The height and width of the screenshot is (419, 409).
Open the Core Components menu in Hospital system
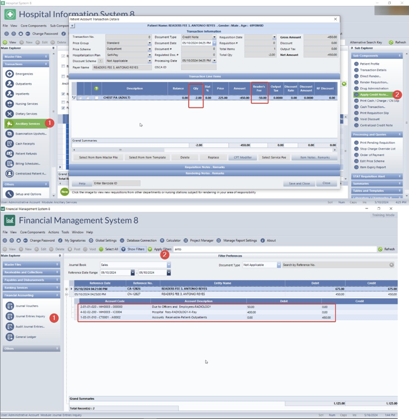pos(34,26)
